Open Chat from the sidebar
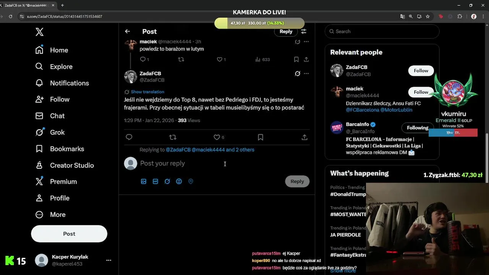This screenshot has height=275, width=489. click(50, 116)
